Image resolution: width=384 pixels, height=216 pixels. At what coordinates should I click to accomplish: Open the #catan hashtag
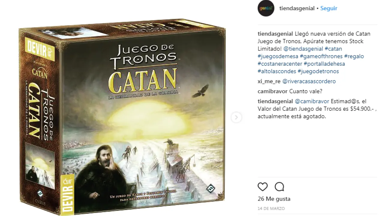(333, 49)
